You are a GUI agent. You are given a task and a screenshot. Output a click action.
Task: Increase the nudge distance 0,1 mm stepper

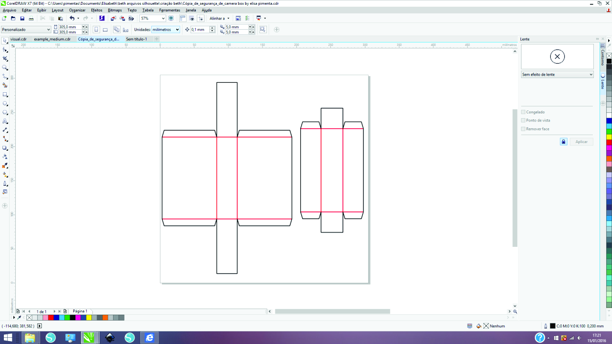click(212, 28)
